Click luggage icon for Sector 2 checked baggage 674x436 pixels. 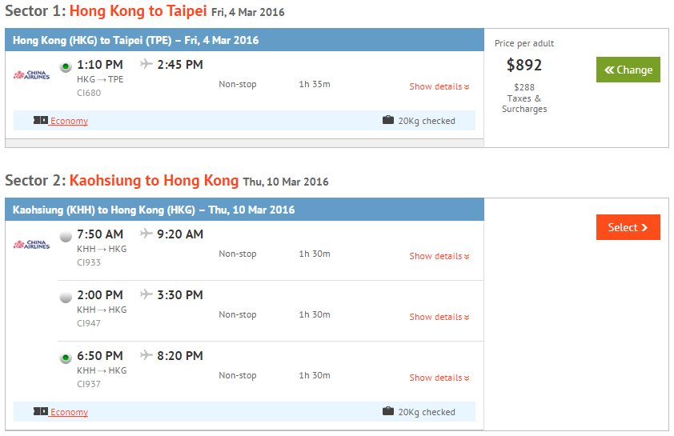[x=388, y=411]
